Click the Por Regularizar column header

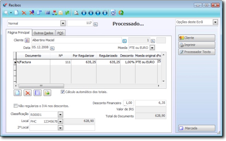(84, 56)
